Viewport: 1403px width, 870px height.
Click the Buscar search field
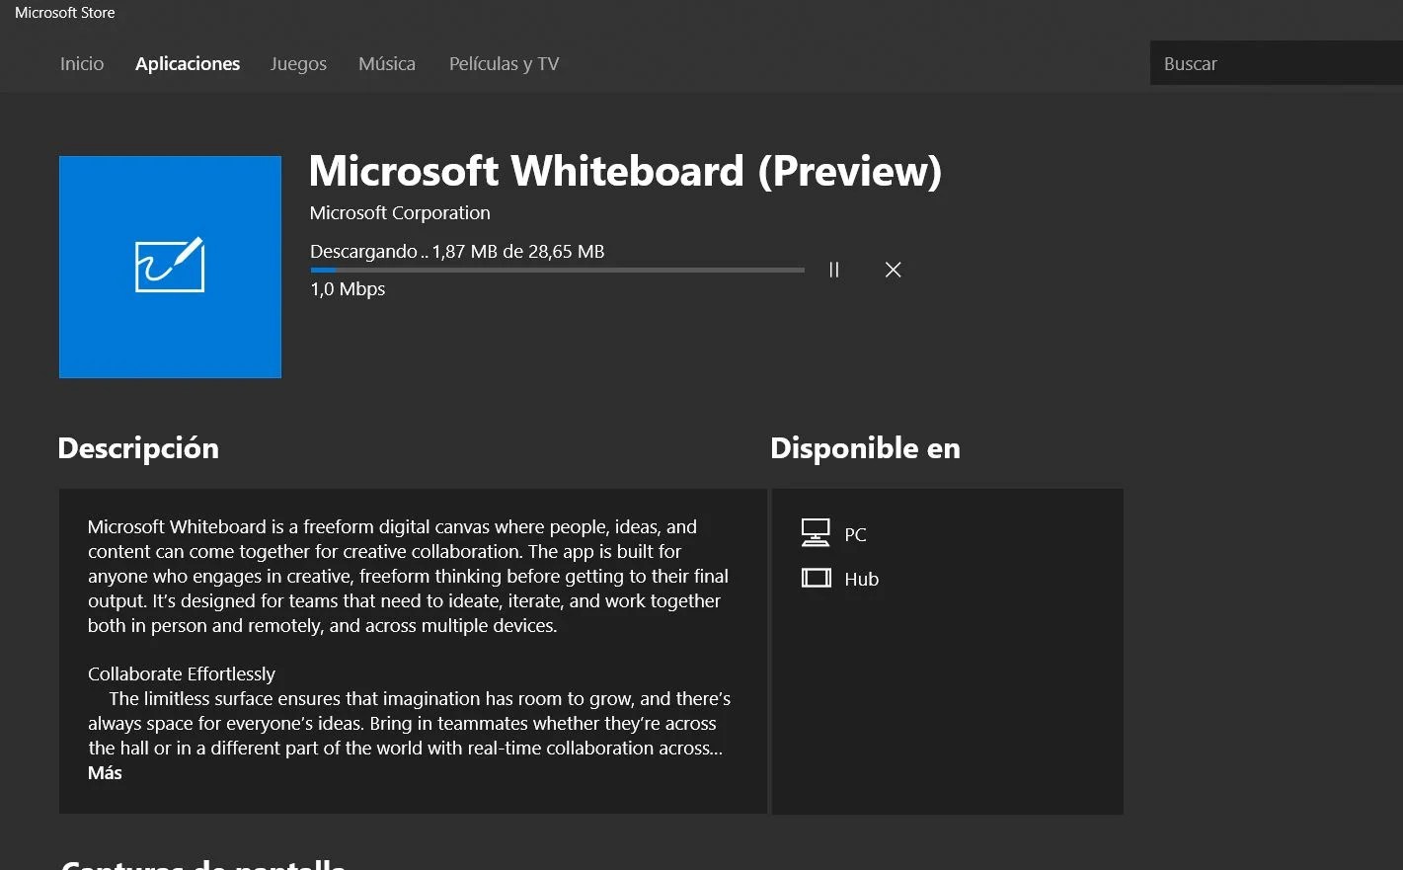pos(1274,62)
